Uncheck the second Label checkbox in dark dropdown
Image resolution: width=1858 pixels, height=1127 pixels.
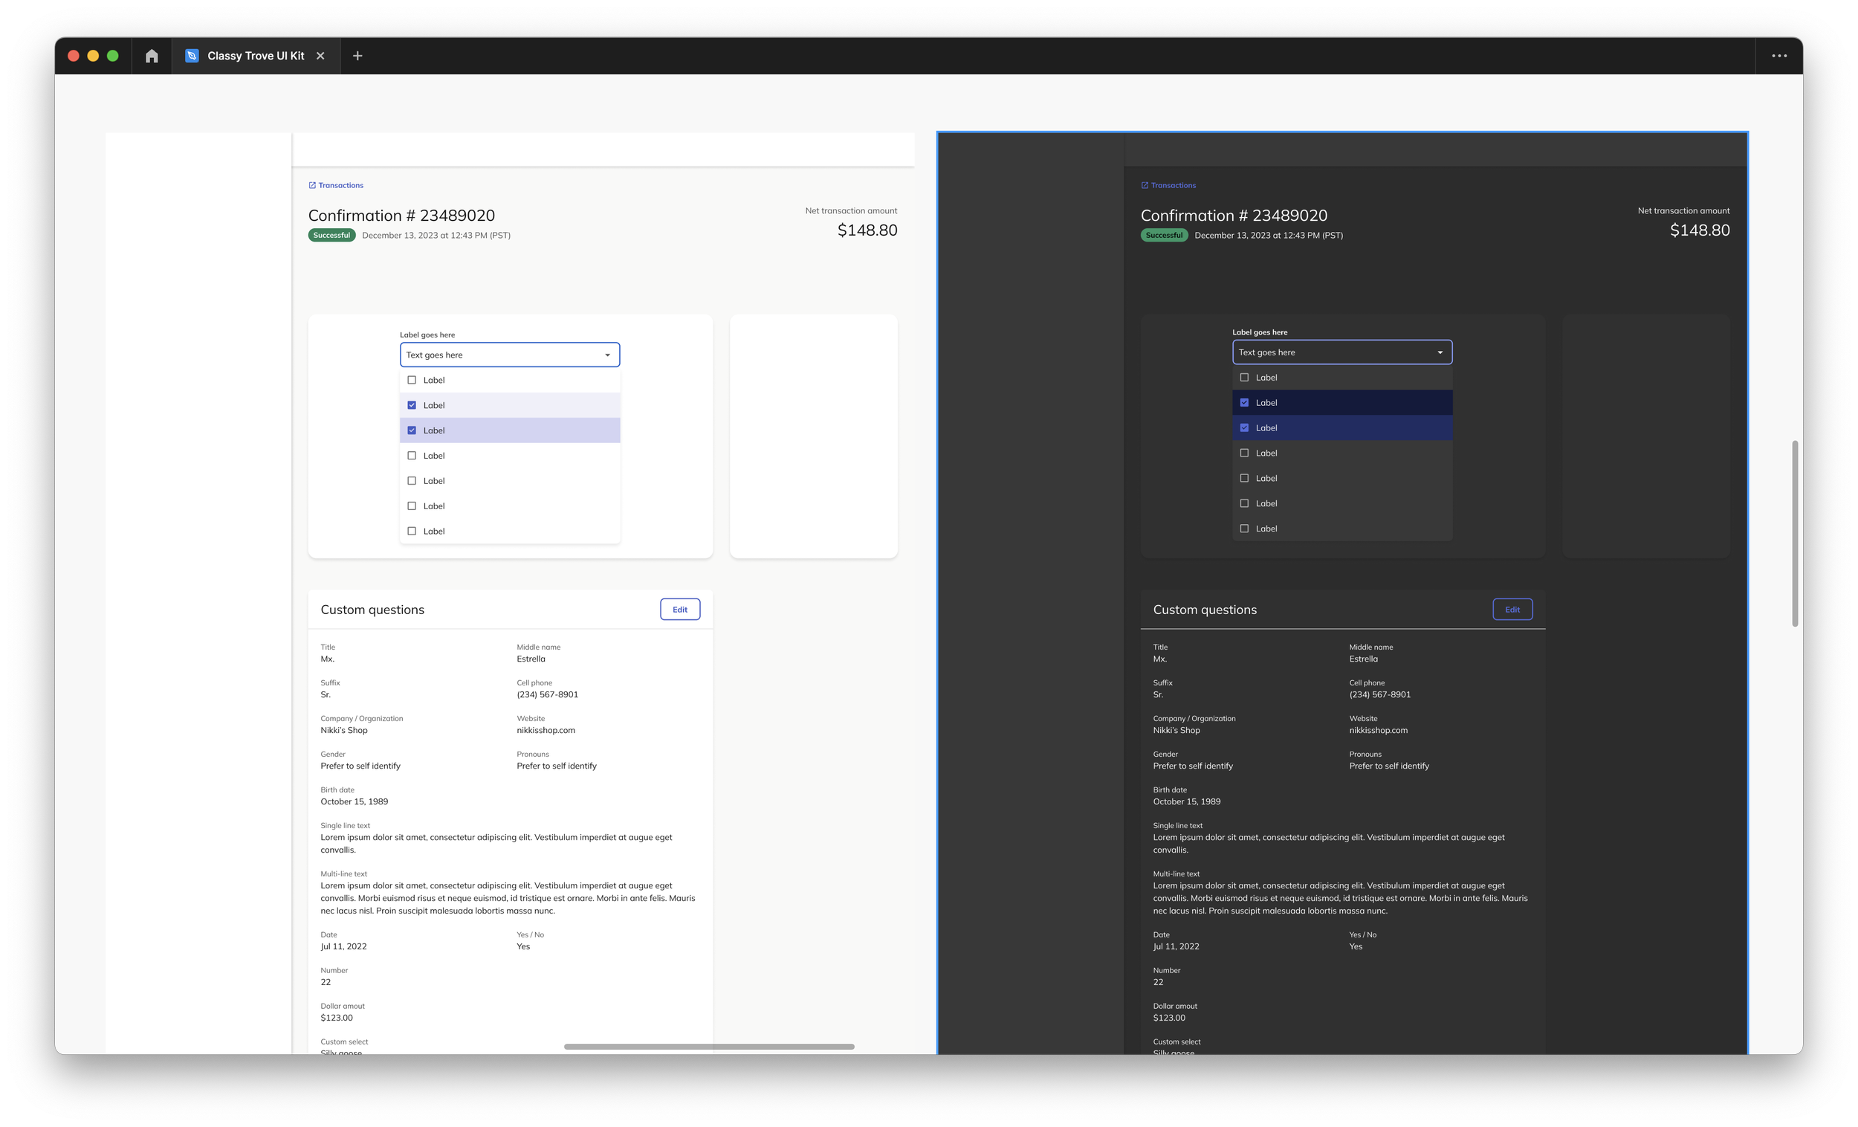[x=1244, y=403]
